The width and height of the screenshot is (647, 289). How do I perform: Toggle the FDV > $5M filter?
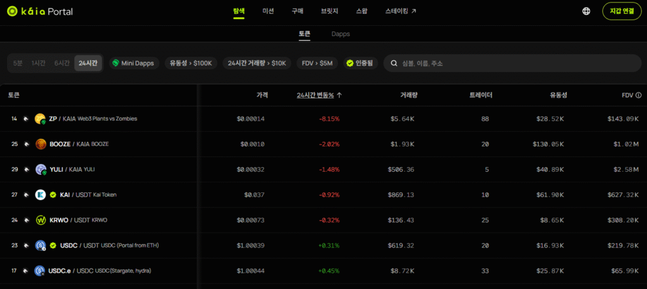(317, 63)
